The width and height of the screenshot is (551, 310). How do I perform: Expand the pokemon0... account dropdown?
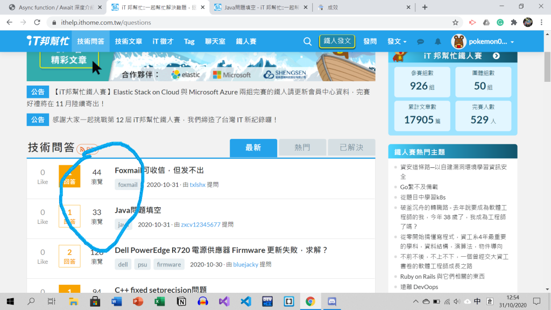pos(491,41)
